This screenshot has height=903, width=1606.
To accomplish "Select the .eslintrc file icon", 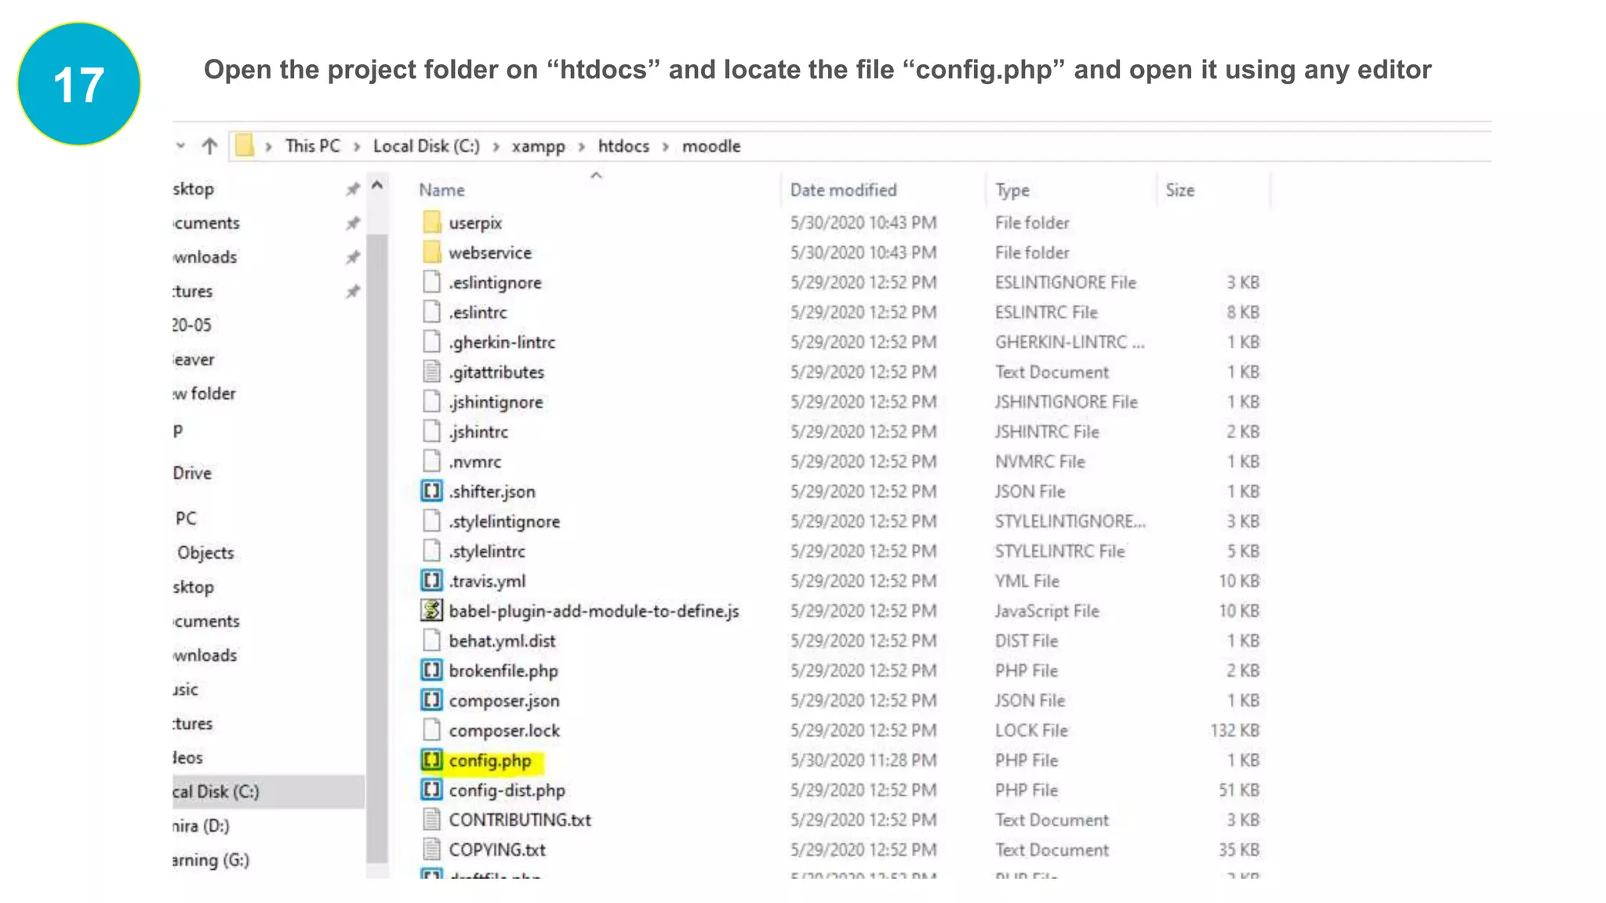I will point(431,312).
